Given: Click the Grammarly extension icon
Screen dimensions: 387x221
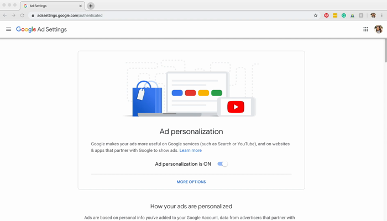Looking at the screenshot, I should coord(343,15).
